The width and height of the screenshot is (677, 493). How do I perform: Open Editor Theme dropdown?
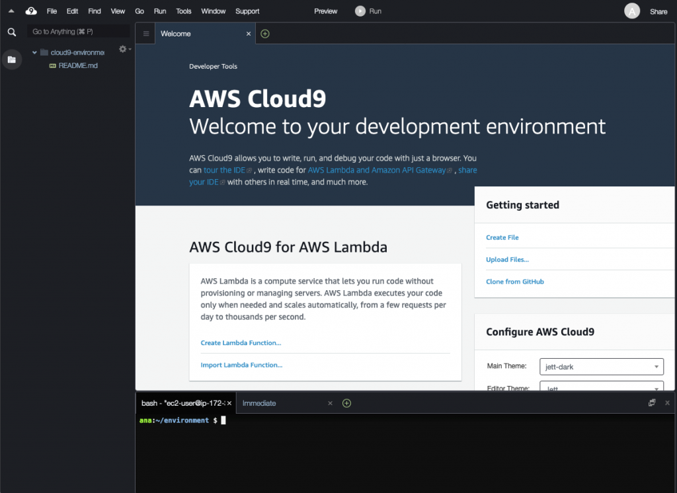(x=602, y=386)
